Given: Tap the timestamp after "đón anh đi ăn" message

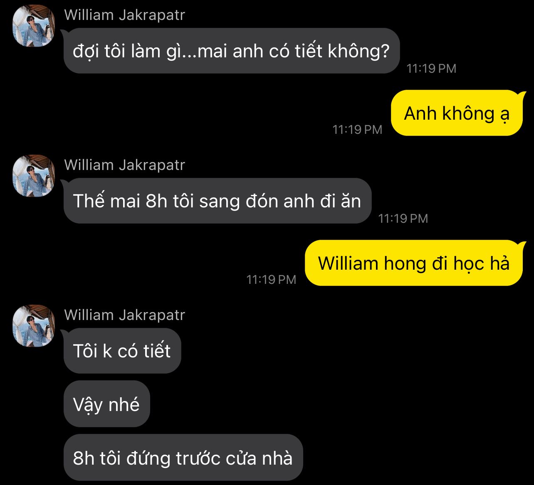Looking at the screenshot, I should pos(403,219).
